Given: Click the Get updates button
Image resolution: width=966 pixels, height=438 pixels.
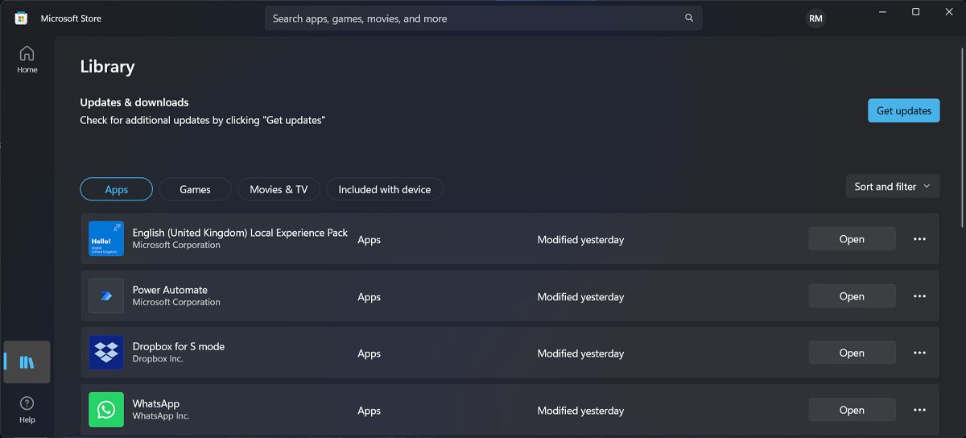Looking at the screenshot, I should tap(903, 110).
